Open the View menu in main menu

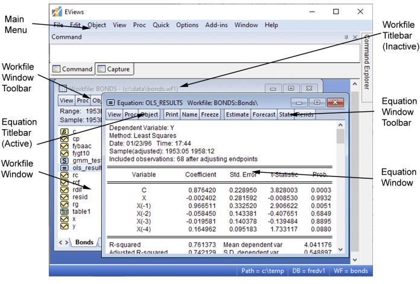tap(119, 25)
